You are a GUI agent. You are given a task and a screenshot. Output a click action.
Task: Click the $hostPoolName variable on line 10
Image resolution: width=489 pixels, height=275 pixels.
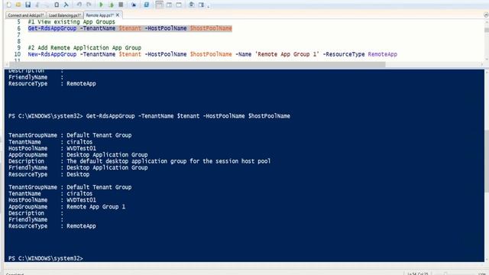click(x=211, y=54)
